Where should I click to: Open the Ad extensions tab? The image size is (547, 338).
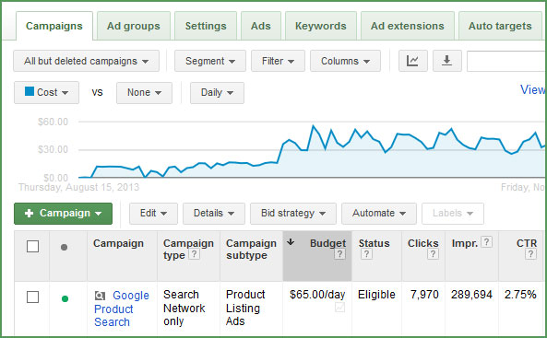coord(408,26)
